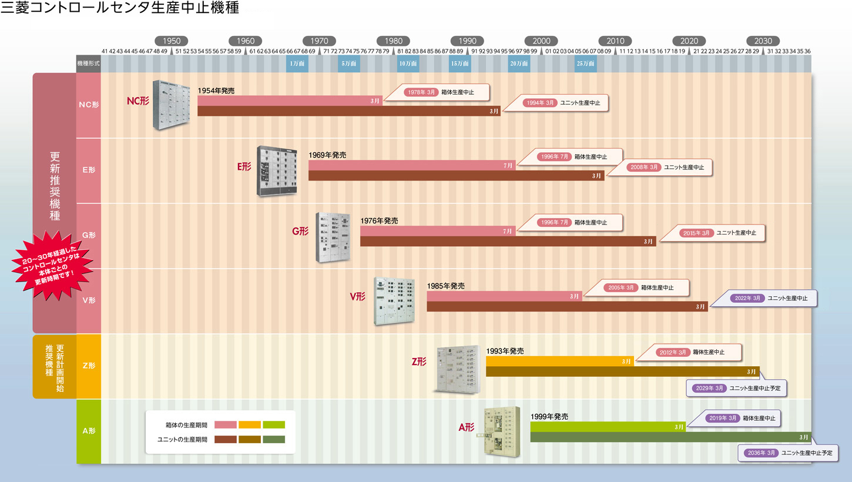Image resolution: width=852 pixels, height=482 pixels.
Task: Select the Z形 row label tab
Action: coord(89,366)
